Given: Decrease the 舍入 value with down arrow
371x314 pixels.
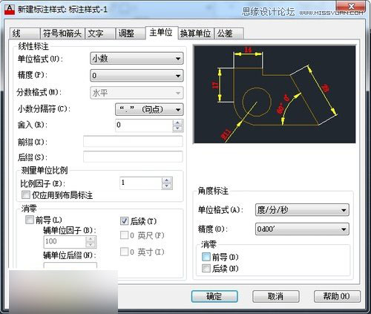Looking at the screenshot, I should coord(177,128).
